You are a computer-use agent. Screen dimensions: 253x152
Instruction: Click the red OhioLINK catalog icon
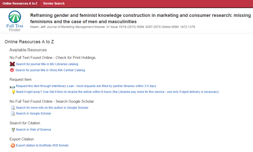pyautogui.click(x=12, y=70)
